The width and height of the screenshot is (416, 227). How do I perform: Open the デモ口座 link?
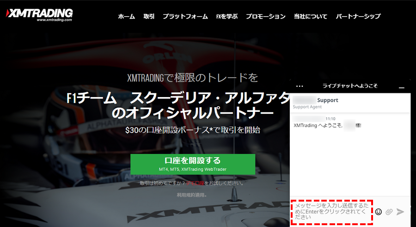click(195, 183)
